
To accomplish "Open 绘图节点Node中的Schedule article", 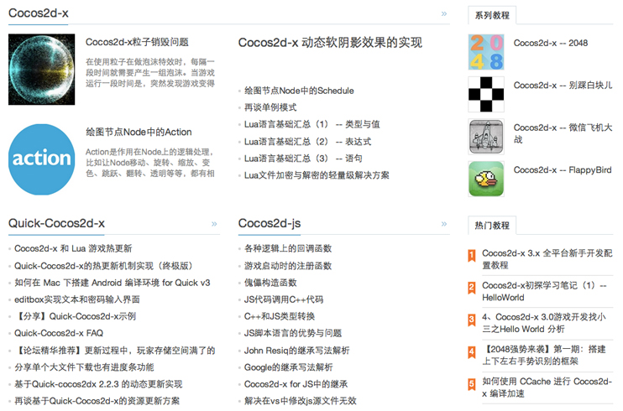I will point(299,91).
